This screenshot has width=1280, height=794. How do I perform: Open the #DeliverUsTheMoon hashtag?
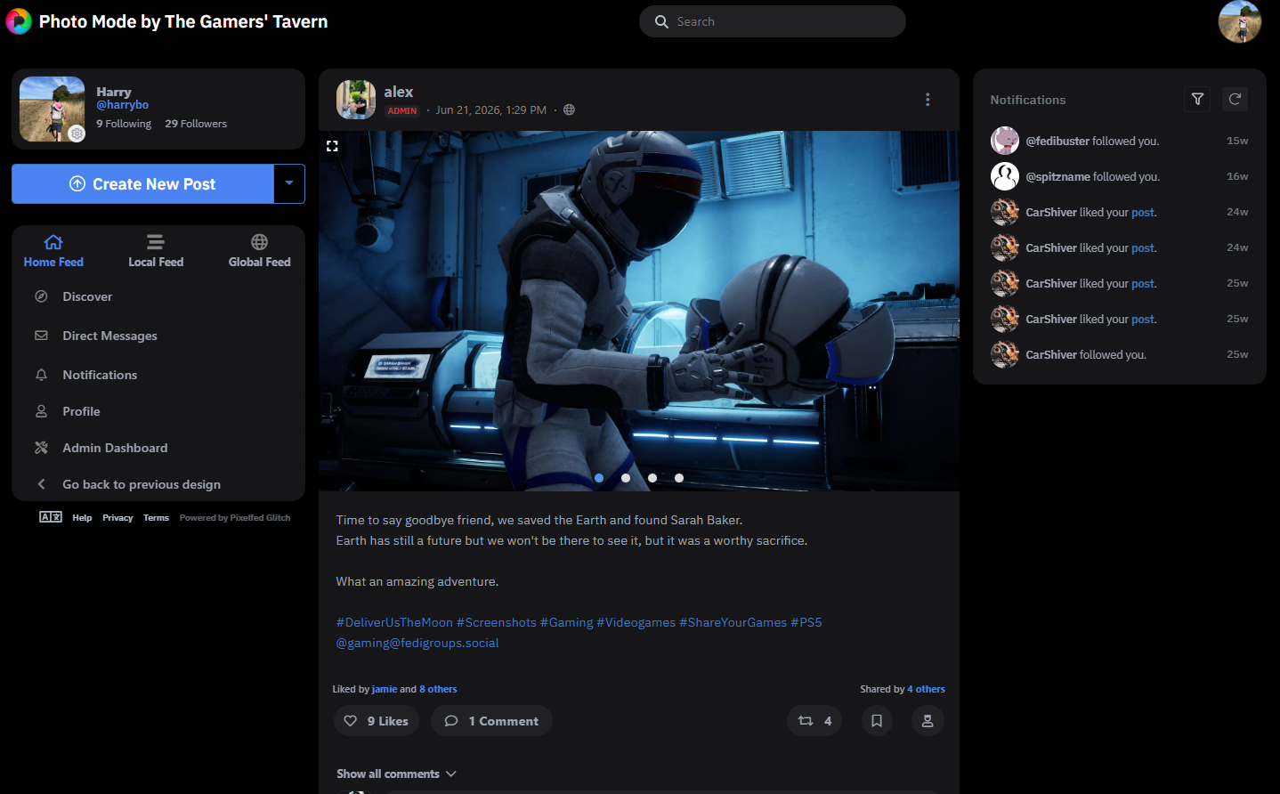click(x=394, y=622)
